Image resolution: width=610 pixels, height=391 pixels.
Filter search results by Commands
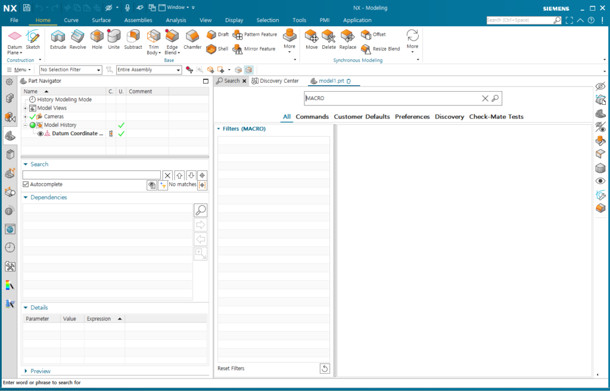312,117
